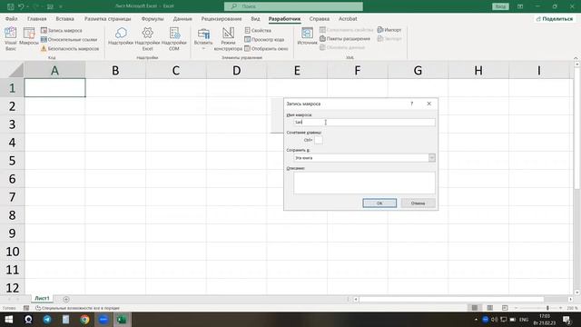
Task: Add a new sheet with plus button
Action: point(66,299)
